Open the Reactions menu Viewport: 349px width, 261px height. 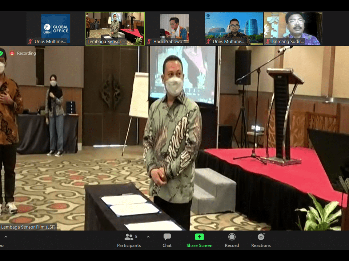click(x=261, y=240)
